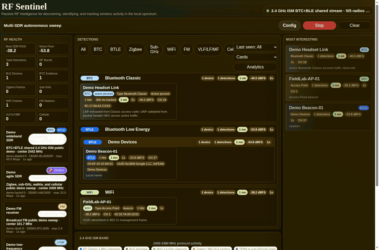This screenshot has height=250, width=379.
Task: Click the Type Access Point tag
Action: 107,208
